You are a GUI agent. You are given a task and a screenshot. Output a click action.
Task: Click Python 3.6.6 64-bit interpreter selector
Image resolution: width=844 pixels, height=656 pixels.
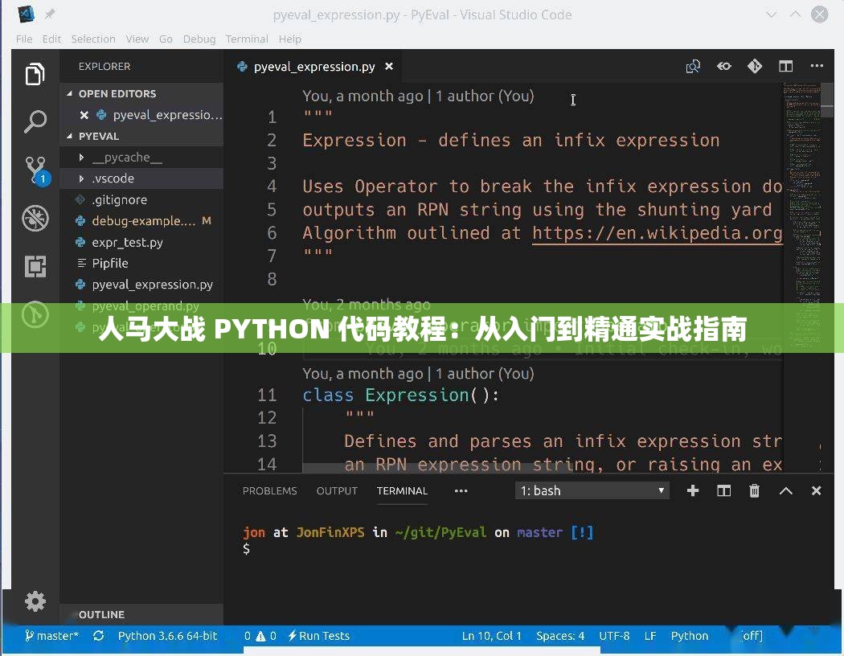tap(167, 635)
